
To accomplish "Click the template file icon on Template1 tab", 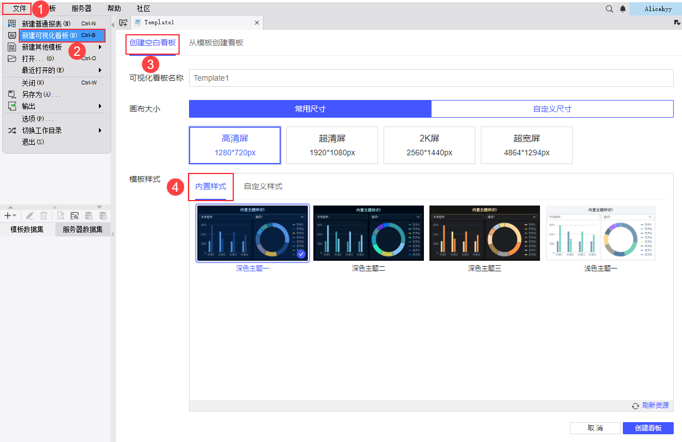I will (138, 23).
